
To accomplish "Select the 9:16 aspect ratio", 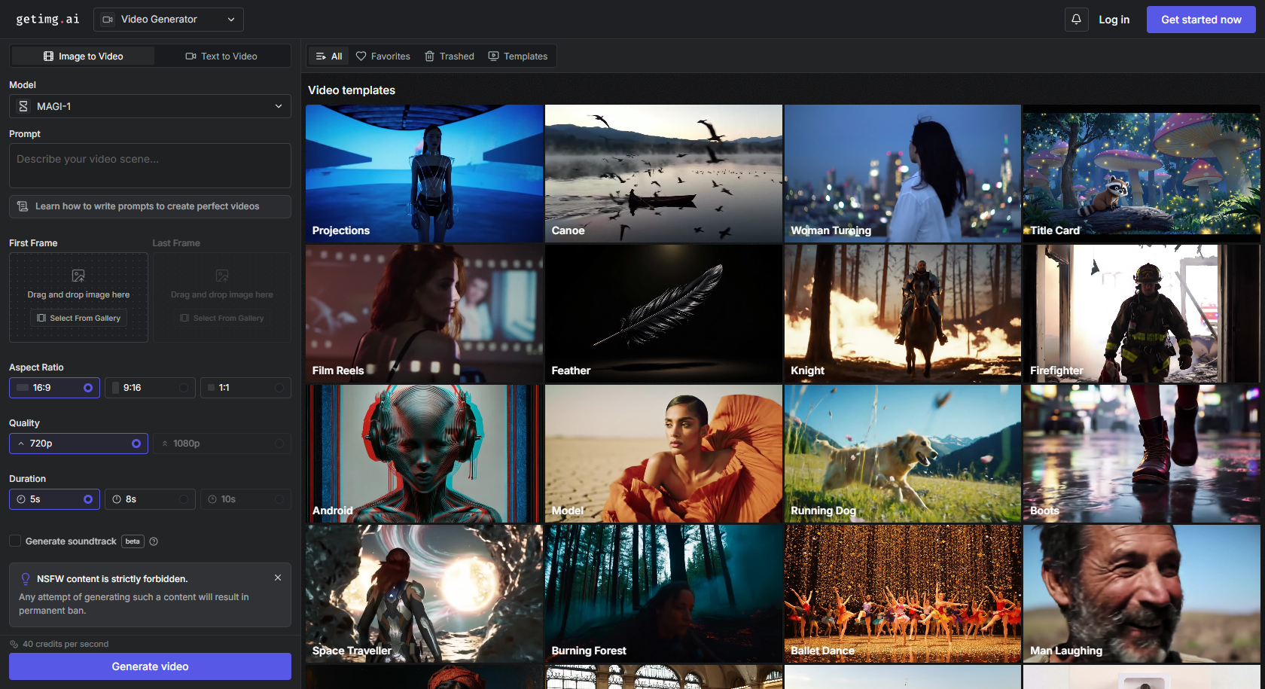I will tap(150, 388).
